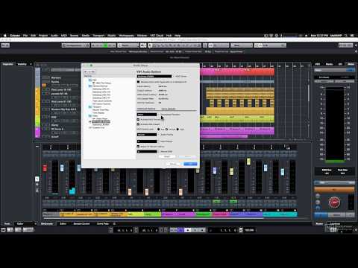This screenshot has height=268, width=358.
Task: Select Record Time Max in device tree
Action: (x=101, y=110)
